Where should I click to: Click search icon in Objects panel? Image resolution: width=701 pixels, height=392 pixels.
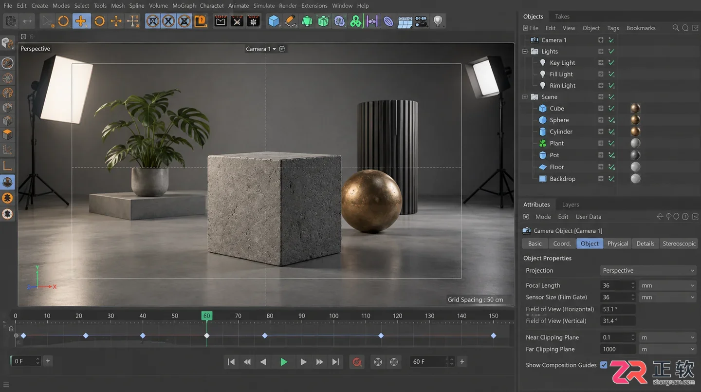pyautogui.click(x=676, y=28)
